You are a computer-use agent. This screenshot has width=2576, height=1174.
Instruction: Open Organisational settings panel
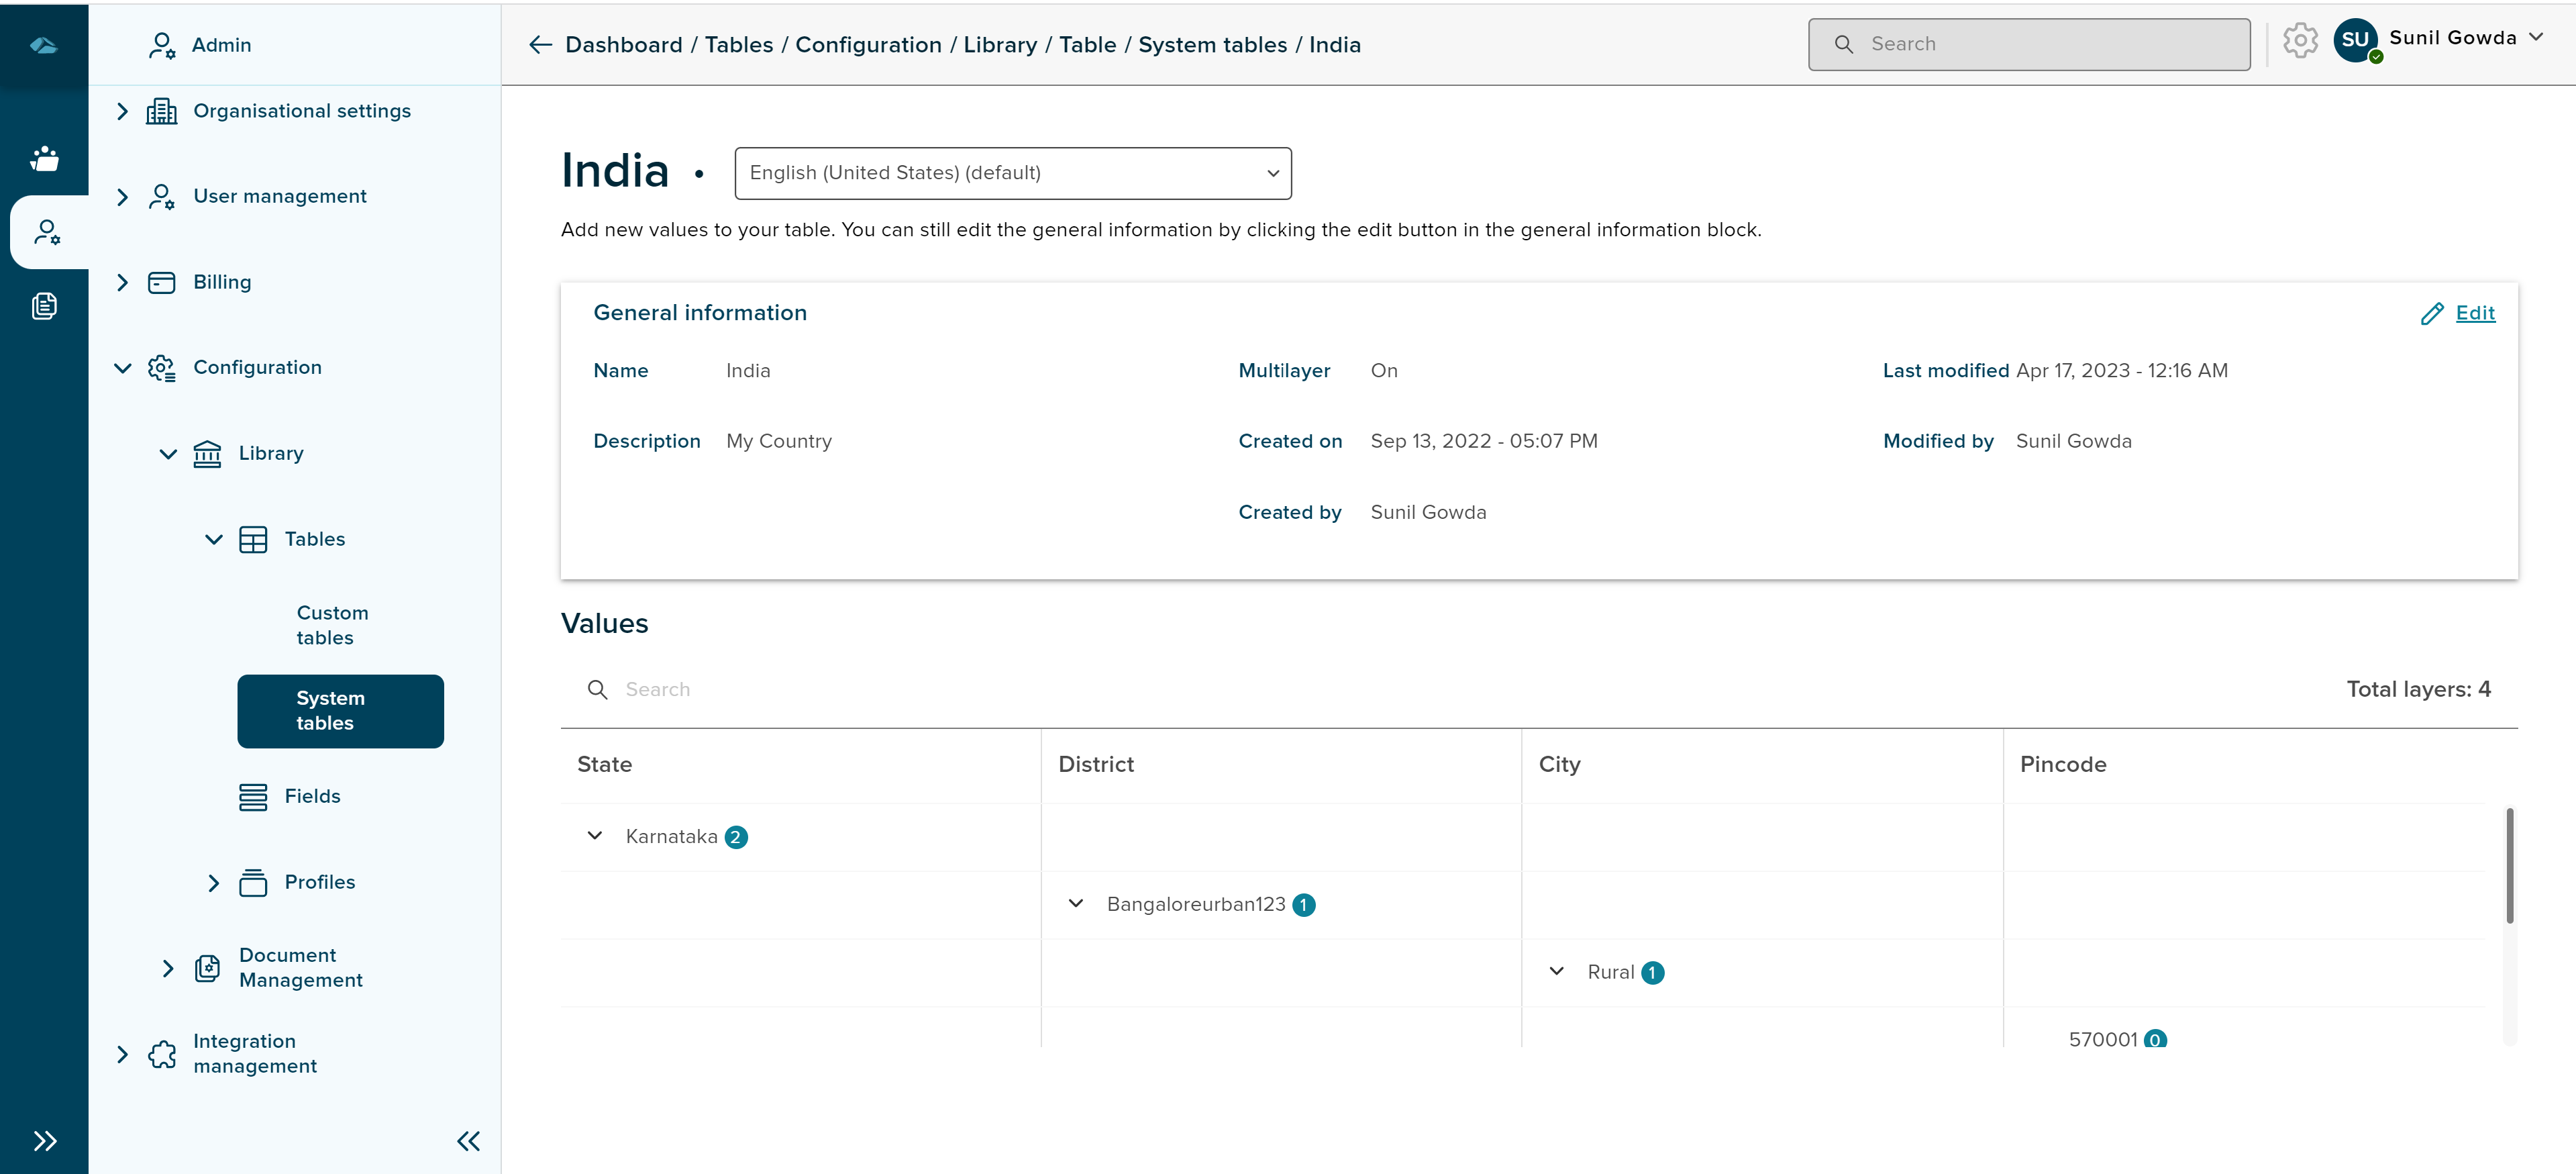pos(301,110)
